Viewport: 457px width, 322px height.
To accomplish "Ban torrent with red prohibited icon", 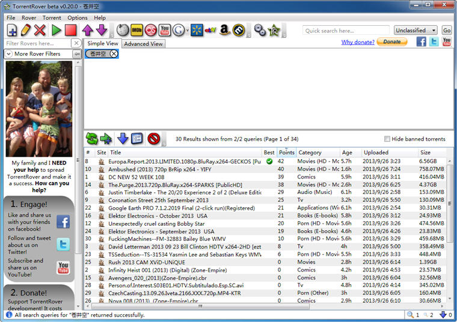I will pyautogui.click(x=153, y=139).
